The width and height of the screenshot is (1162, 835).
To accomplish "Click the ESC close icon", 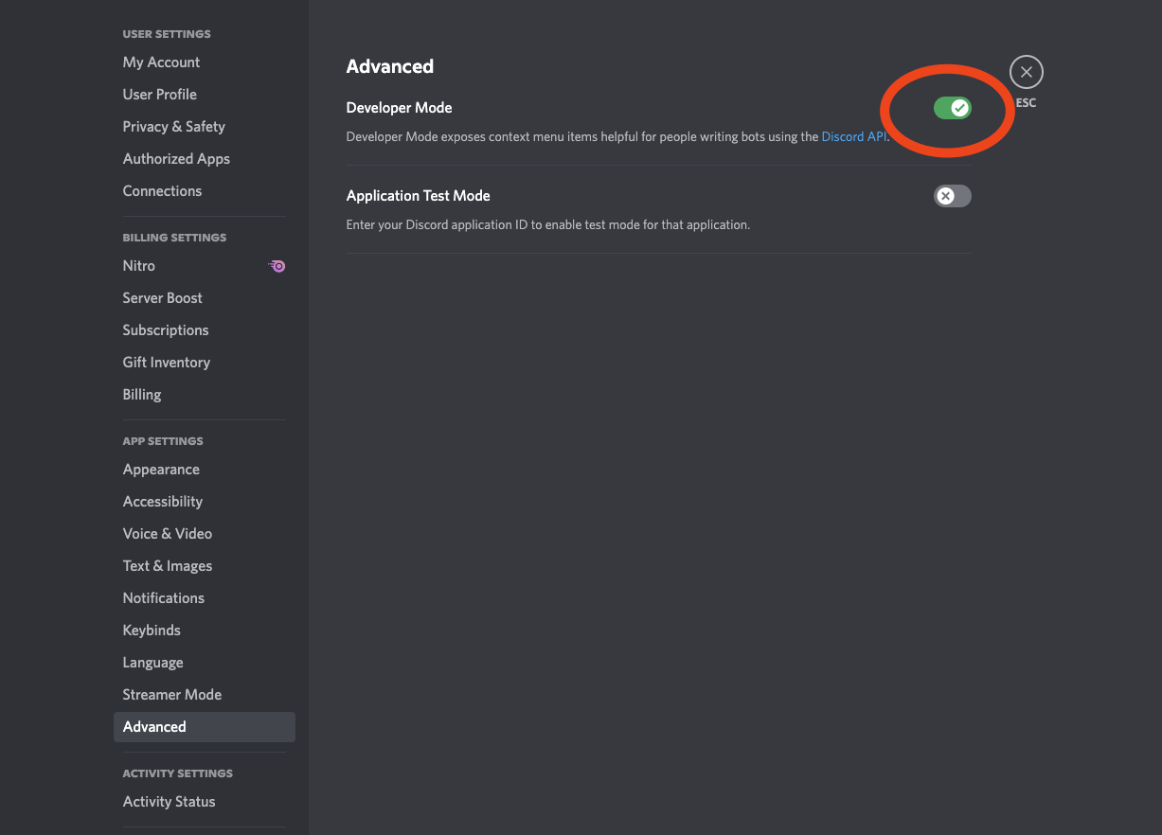I will pyautogui.click(x=1026, y=71).
